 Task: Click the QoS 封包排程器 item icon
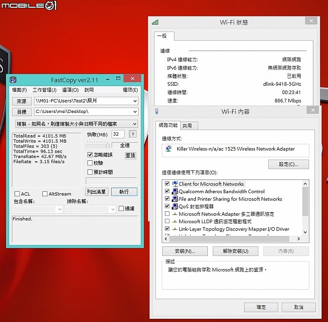coord(174,206)
